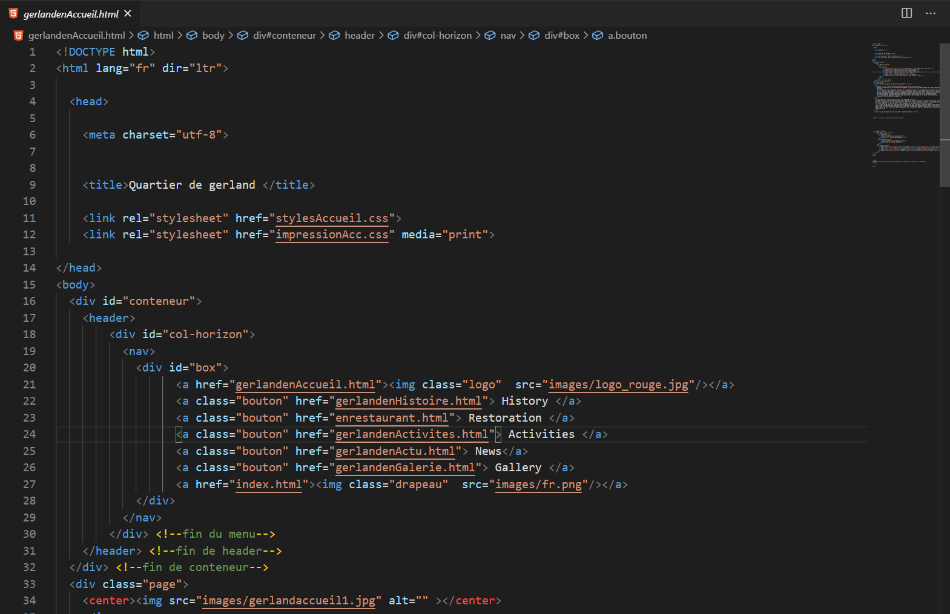
Task: Open the a.bouton breadcrumb segment
Action: [x=627, y=35]
